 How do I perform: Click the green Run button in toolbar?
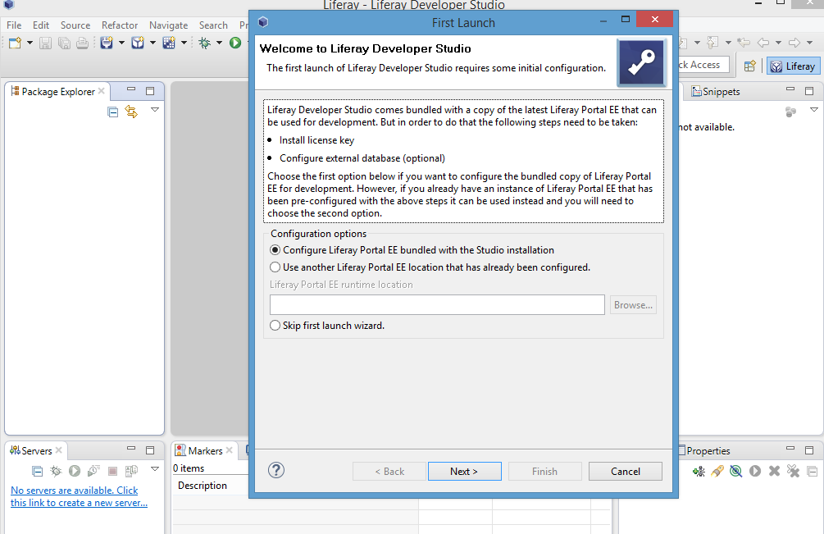235,43
